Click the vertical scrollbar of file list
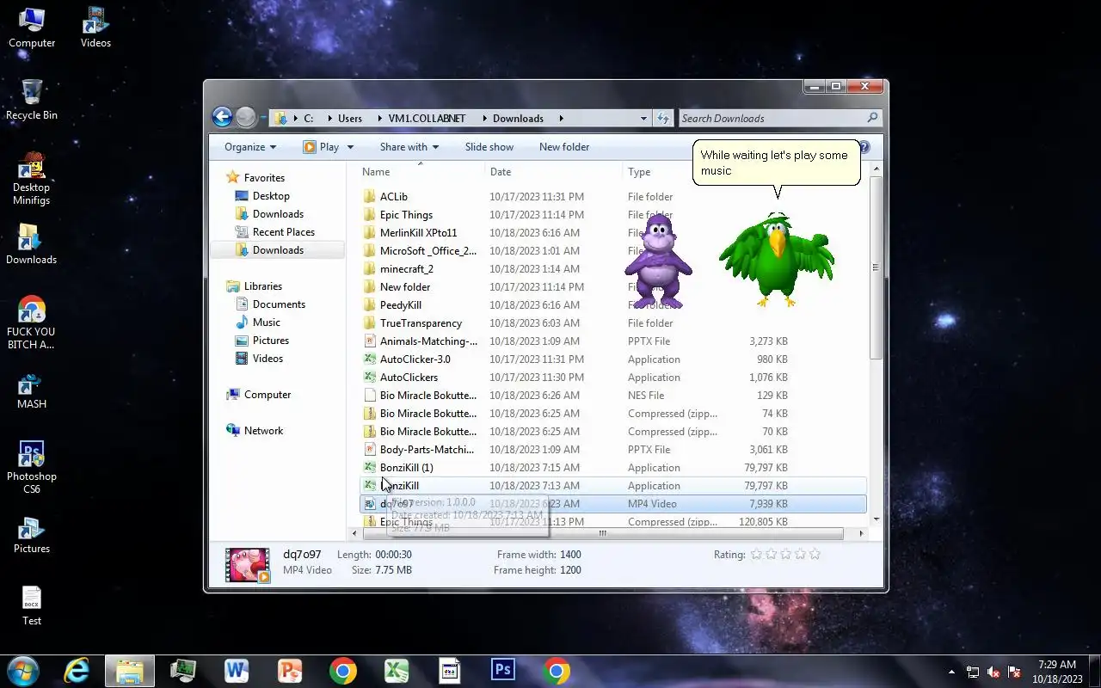Screen dimensions: 1101x688 click(876, 267)
